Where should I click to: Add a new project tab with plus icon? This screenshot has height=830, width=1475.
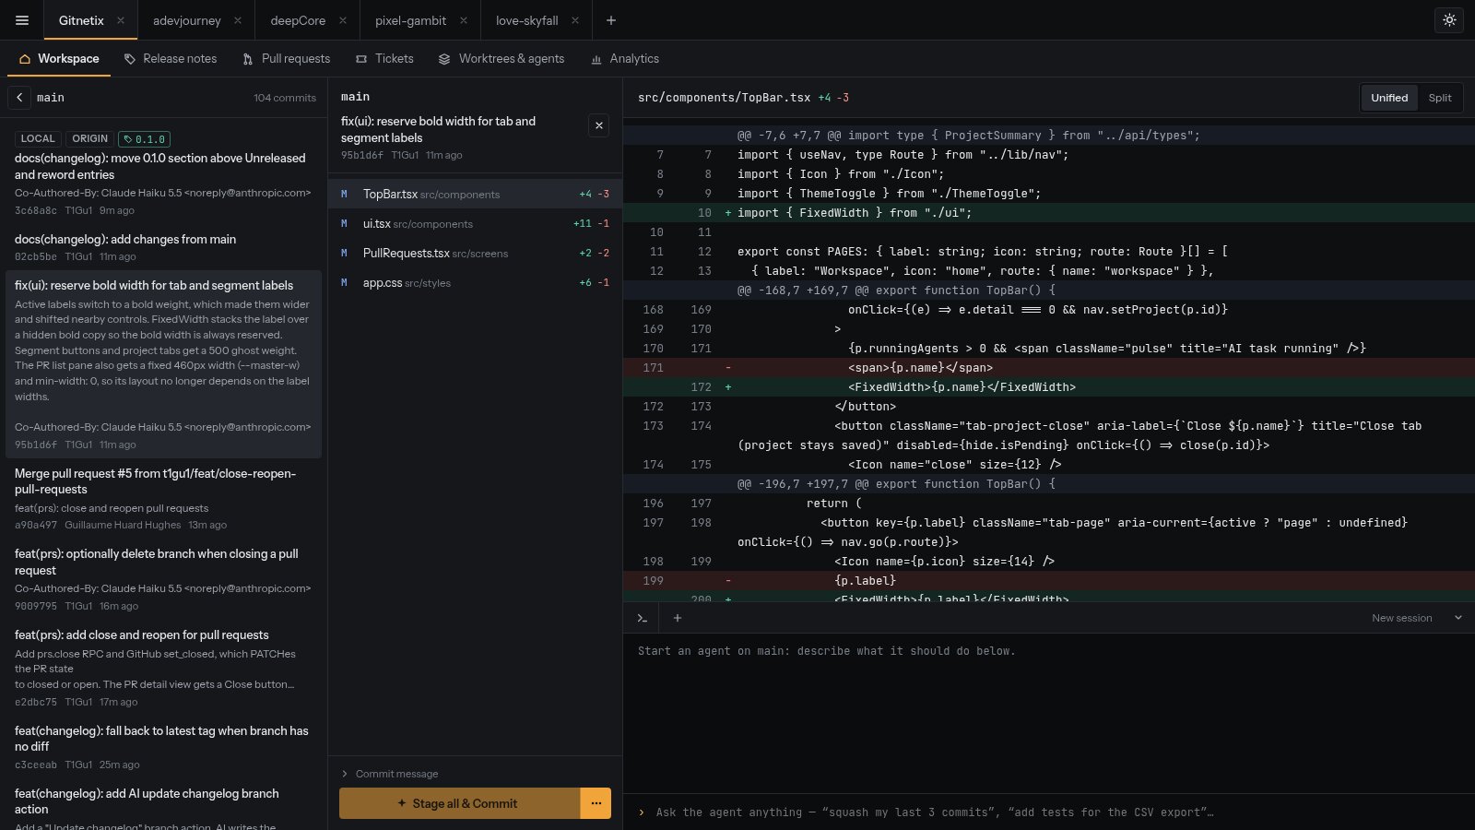pos(610,20)
